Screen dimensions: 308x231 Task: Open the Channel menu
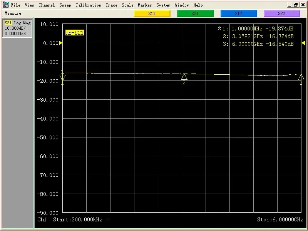pos(47,5)
